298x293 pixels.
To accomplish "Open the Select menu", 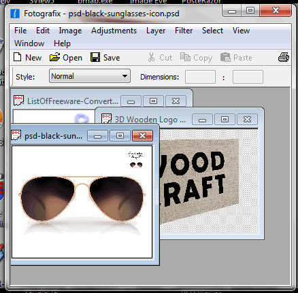I will (x=212, y=31).
